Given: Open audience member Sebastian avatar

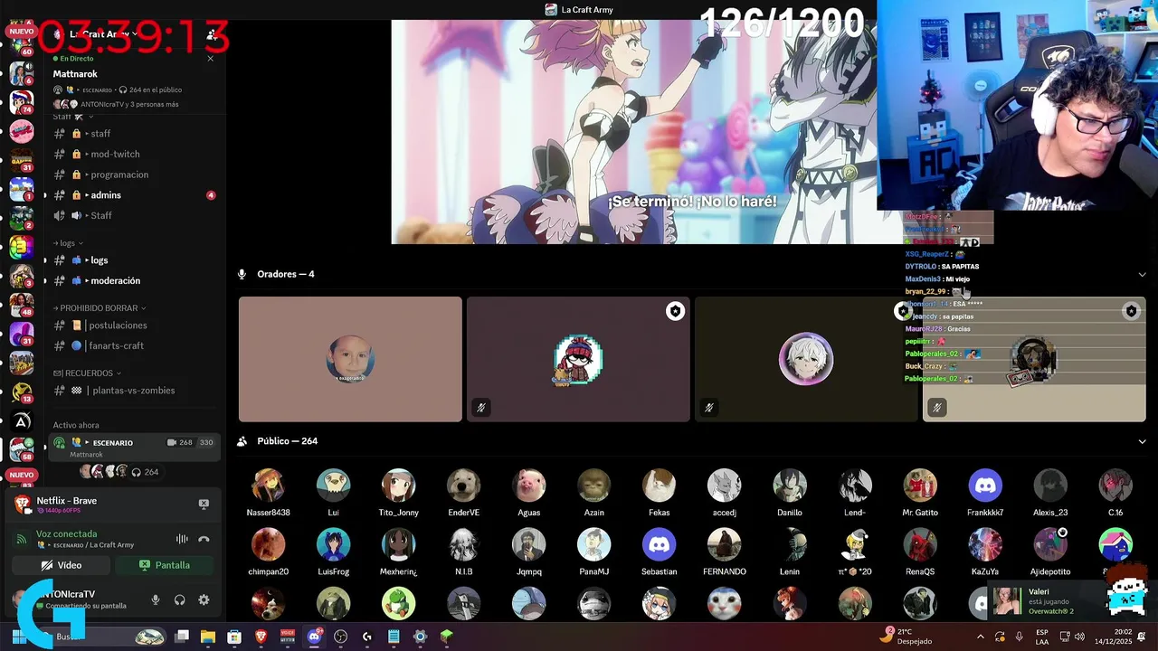Looking at the screenshot, I should click(x=659, y=545).
